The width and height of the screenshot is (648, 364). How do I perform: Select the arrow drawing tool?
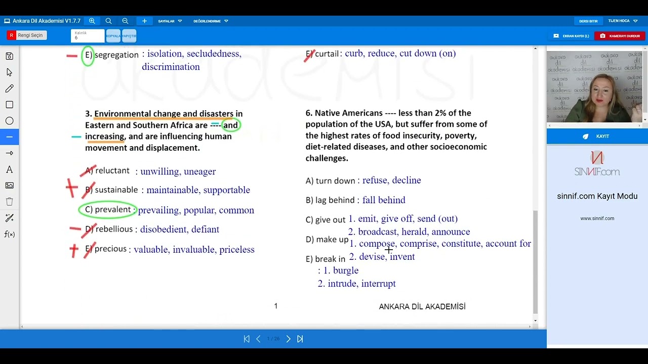[9, 153]
